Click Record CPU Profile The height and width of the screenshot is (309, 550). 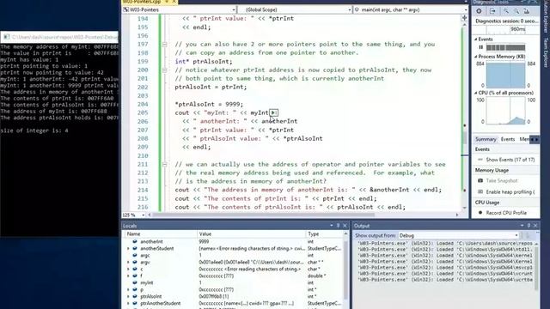506,213
